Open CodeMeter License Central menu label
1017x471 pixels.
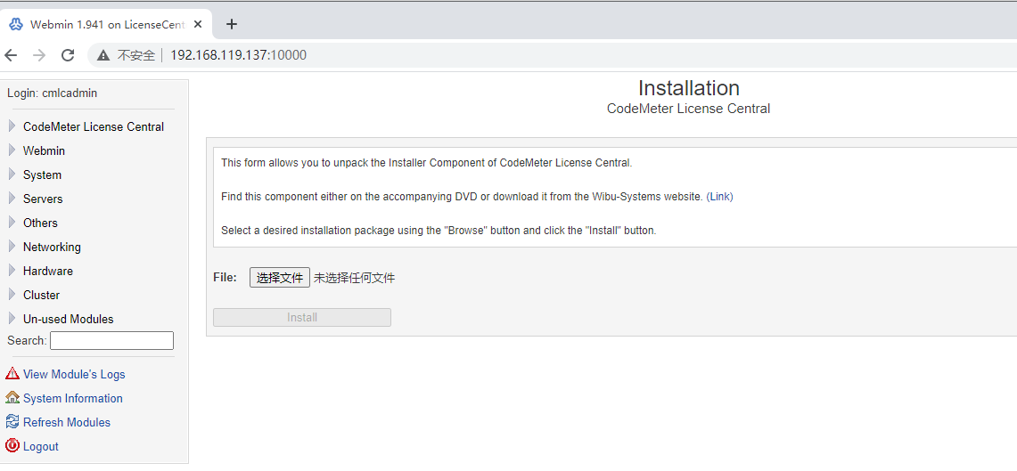coord(94,127)
